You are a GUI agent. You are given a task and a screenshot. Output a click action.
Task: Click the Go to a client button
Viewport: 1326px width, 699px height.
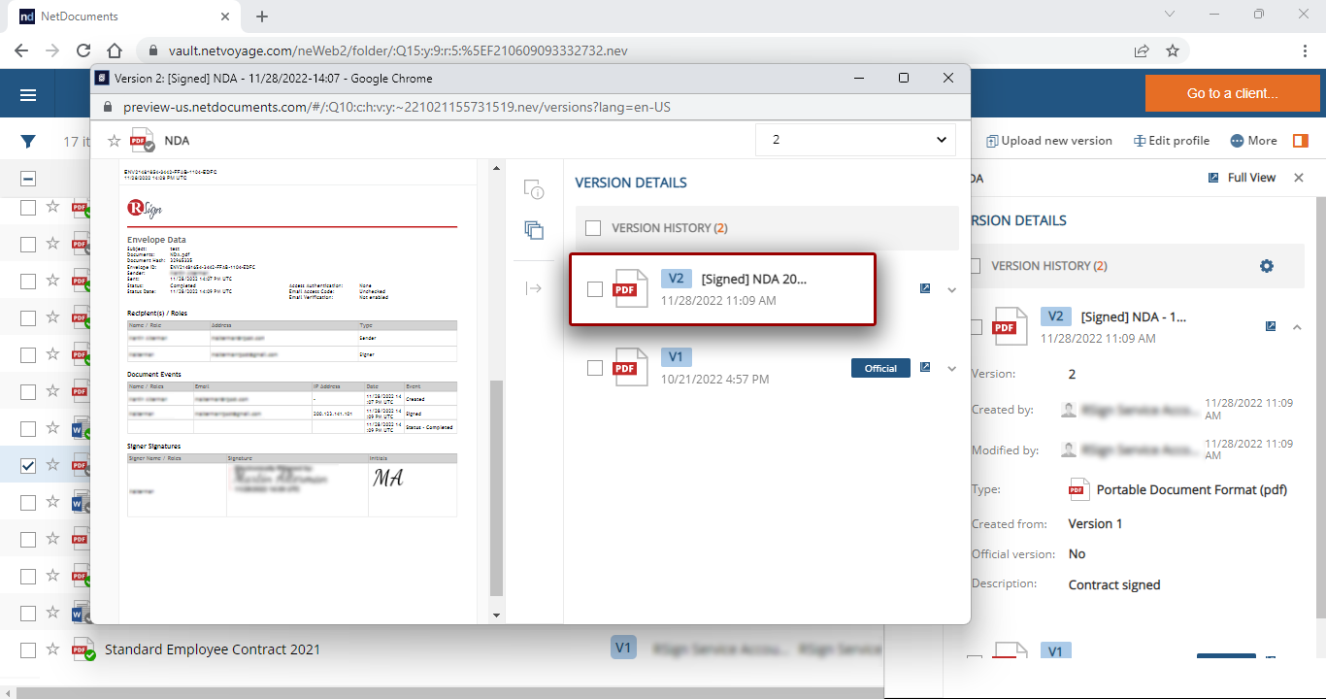(x=1232, y=93)
